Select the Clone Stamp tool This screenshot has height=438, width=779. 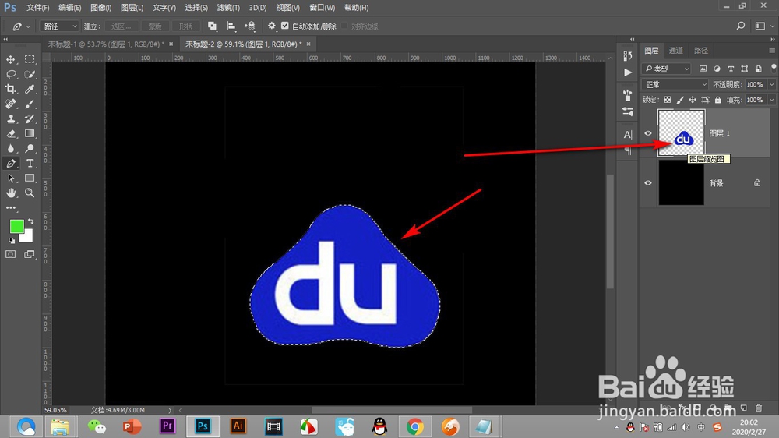(10, 118)
